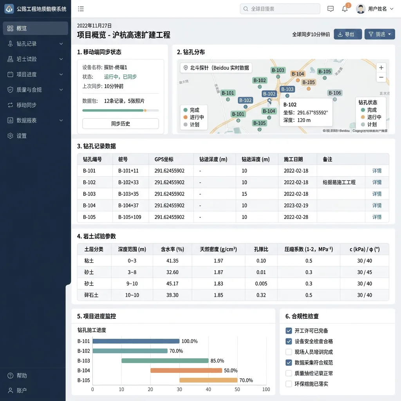Check 现场人员培训完成 checkbox
The width and height of the screenshot is (401, 401).
pyautogui.click(x=289, y=352)
